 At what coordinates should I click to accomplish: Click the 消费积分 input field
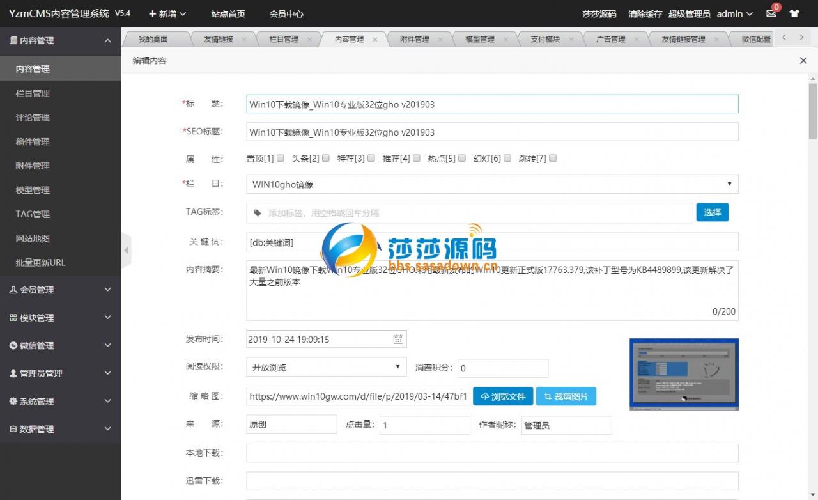click(x=503, y=368)
